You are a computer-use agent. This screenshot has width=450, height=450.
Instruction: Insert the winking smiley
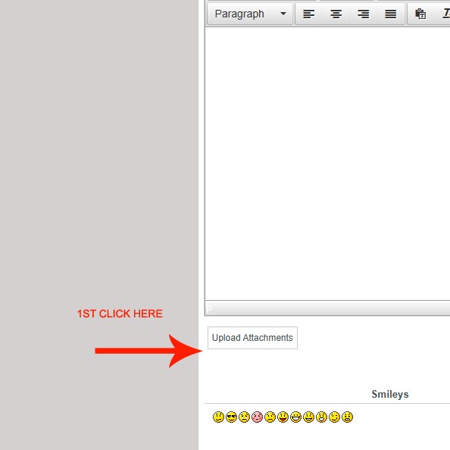(334, 417)
